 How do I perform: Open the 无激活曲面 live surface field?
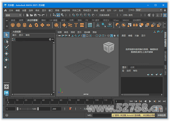[107, 15]
